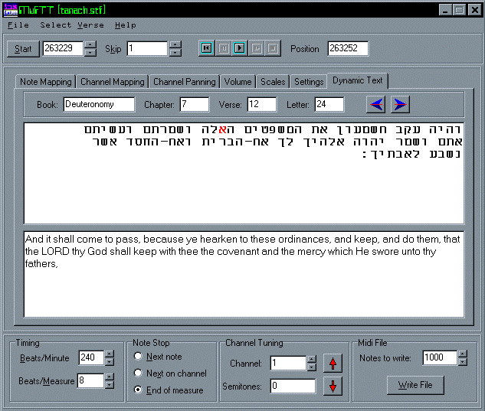Close the MuFTT window
Viewport: 485px width, 411px height.
click(475, 10)
